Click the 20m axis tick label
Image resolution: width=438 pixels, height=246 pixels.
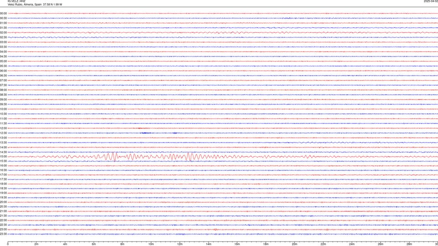(x=294, y=244)
